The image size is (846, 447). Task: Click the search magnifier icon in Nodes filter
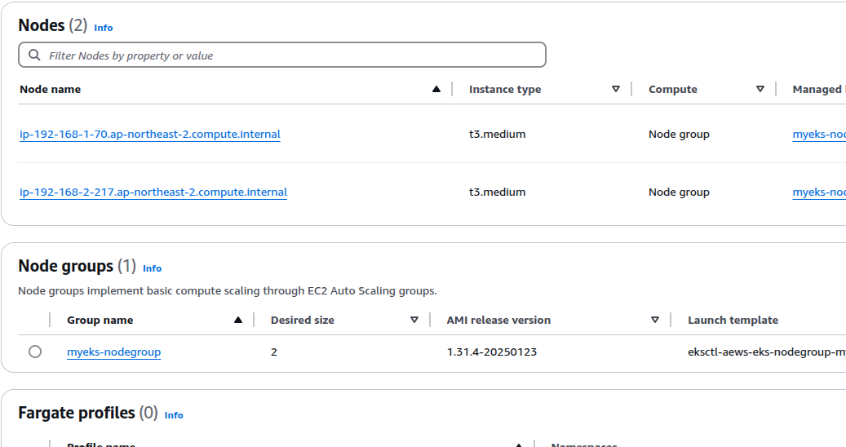click(34, 55)
